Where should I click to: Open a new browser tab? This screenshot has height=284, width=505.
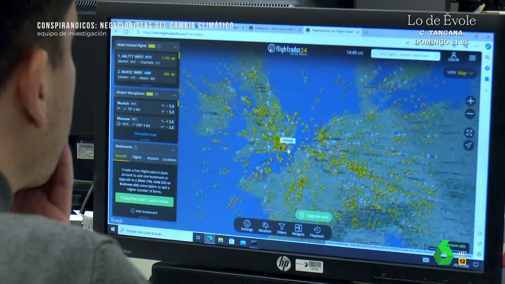point(366,32)
